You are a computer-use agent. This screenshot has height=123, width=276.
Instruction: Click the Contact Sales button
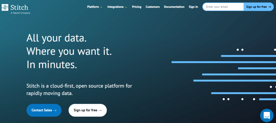(44, 110)
